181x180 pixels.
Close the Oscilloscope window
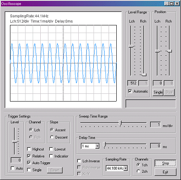177,4
